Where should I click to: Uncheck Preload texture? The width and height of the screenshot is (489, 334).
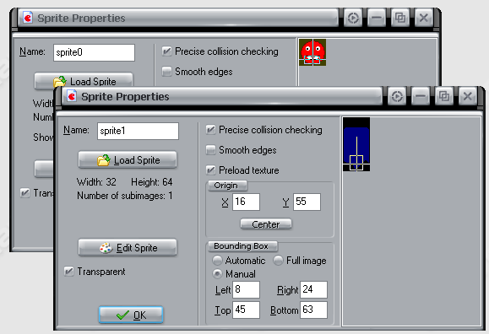pyautogui.click(x=211, y=170)
